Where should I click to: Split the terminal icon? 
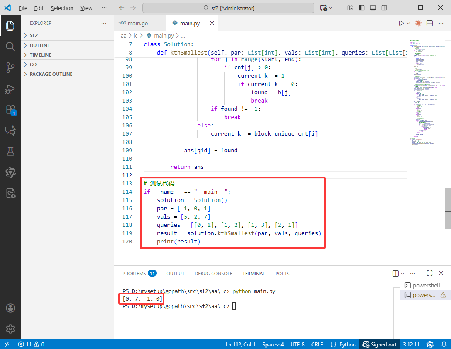click(x=396, y=274)
